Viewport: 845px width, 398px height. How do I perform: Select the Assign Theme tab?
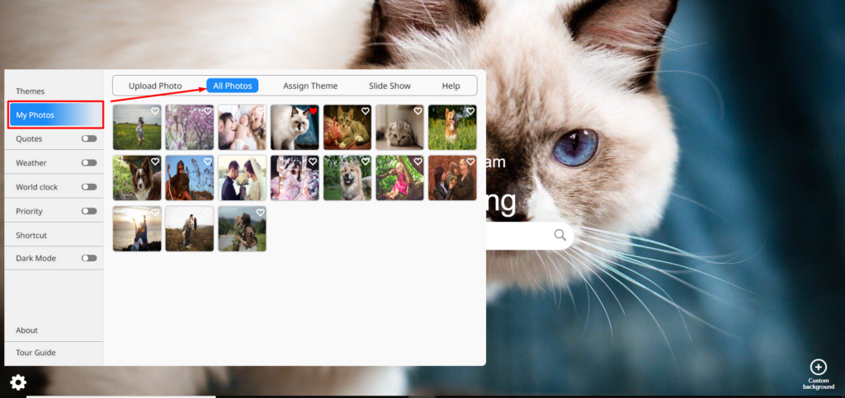[310, 86]
